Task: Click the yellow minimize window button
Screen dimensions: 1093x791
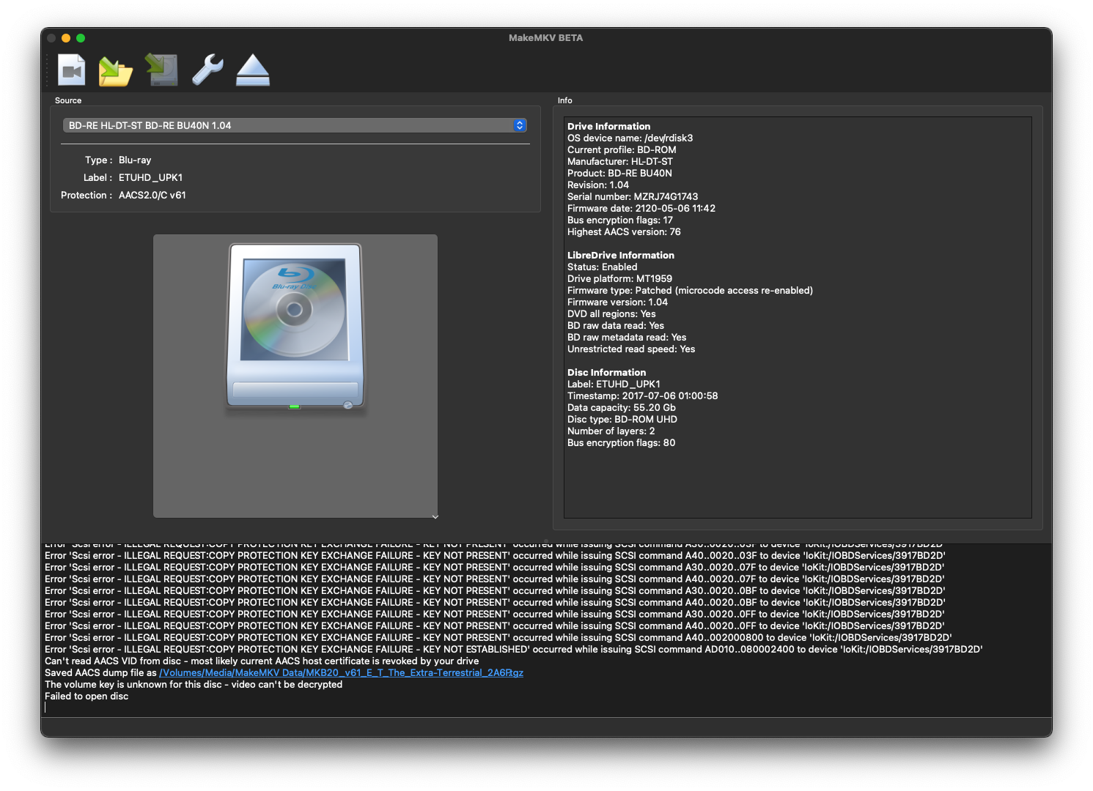Action: [x=66, y=38]
